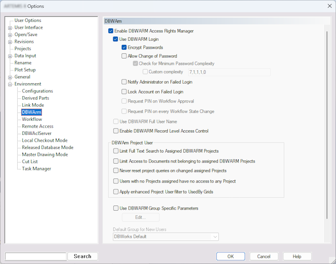
Task: Click the OK button
Action: [230, 256]
